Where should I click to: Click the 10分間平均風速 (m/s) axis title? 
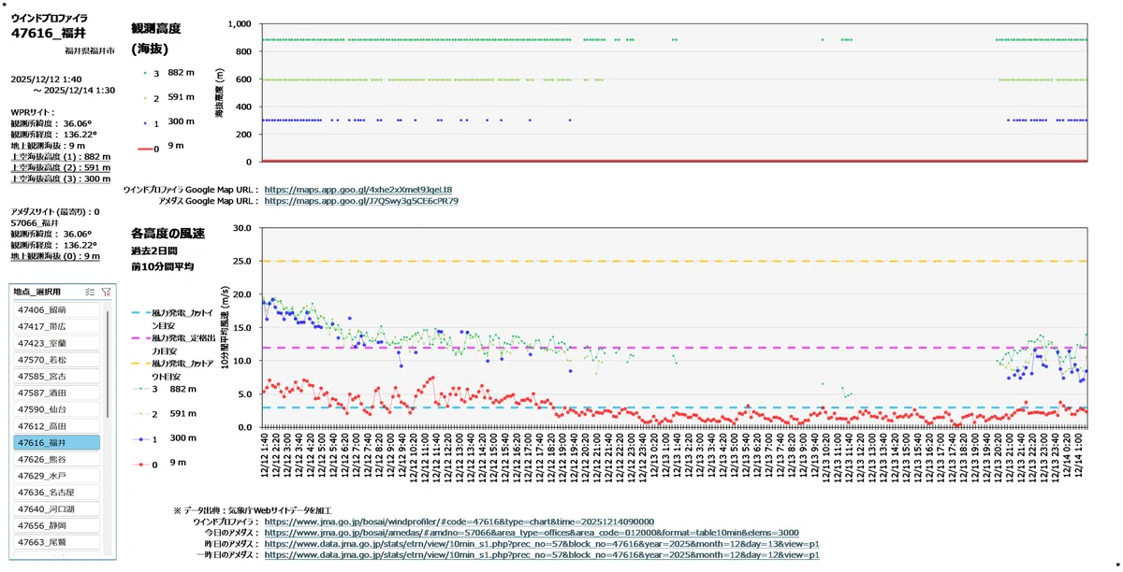(226, 326)
